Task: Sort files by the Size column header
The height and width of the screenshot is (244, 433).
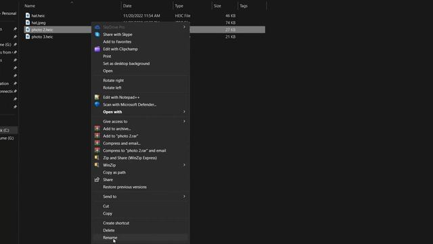Action: 217,6
